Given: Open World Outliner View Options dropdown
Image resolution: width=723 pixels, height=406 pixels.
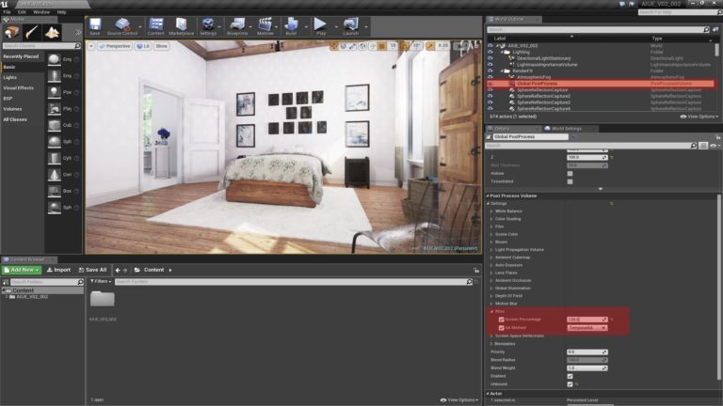Looking at the screenshot, I should [x=699, y=117].
